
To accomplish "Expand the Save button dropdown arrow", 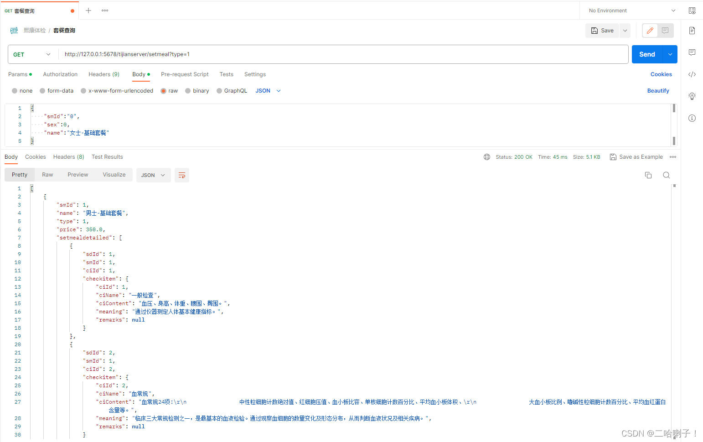I will 625,31.
